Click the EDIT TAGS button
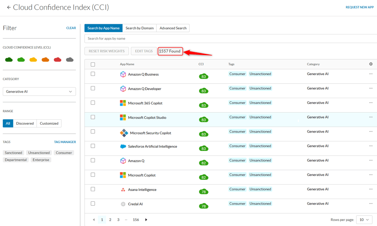This screenshot has height=226, width=377. click(144, 51)
